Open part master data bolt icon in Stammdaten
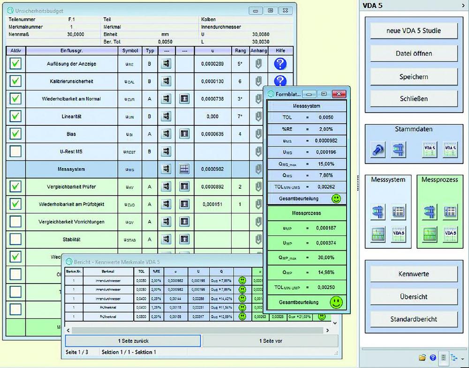Viewport: 469px width, 368px height. [378, 149]
